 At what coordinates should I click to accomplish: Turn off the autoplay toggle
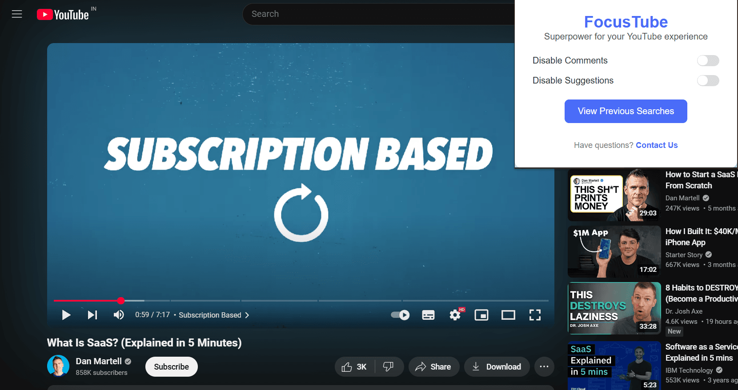tap(400, 315)
